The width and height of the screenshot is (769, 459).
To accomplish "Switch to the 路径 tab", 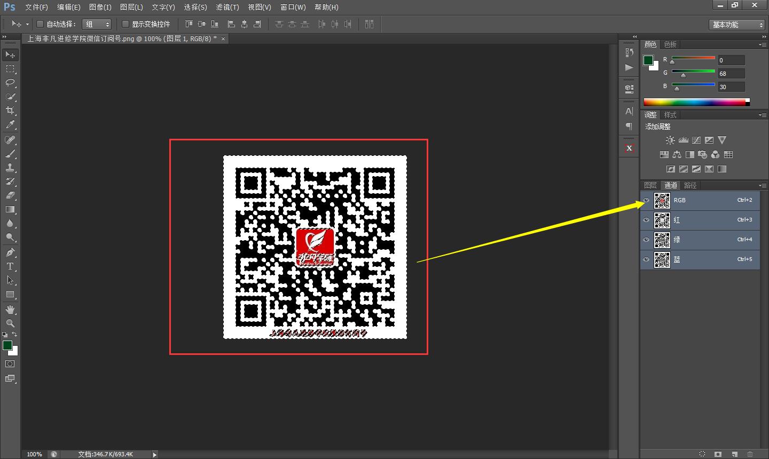I will (690, 185).
